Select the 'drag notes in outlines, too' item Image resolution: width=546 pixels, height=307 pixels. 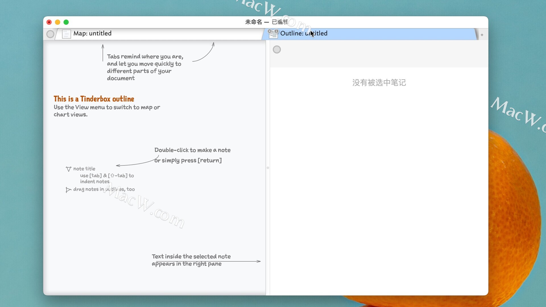tap(104, 189)
